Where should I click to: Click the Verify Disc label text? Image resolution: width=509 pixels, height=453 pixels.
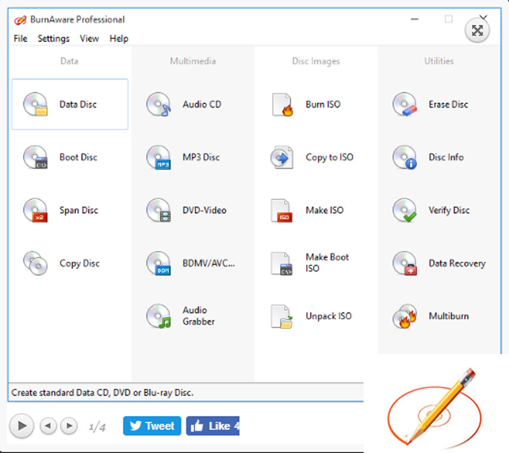pyautogui.click(x=449, y=210)
